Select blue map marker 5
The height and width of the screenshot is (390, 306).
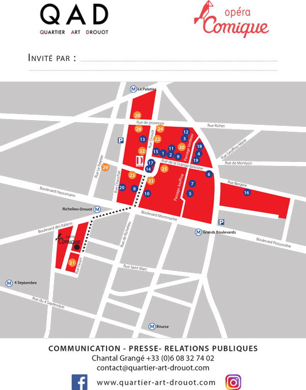190,193
